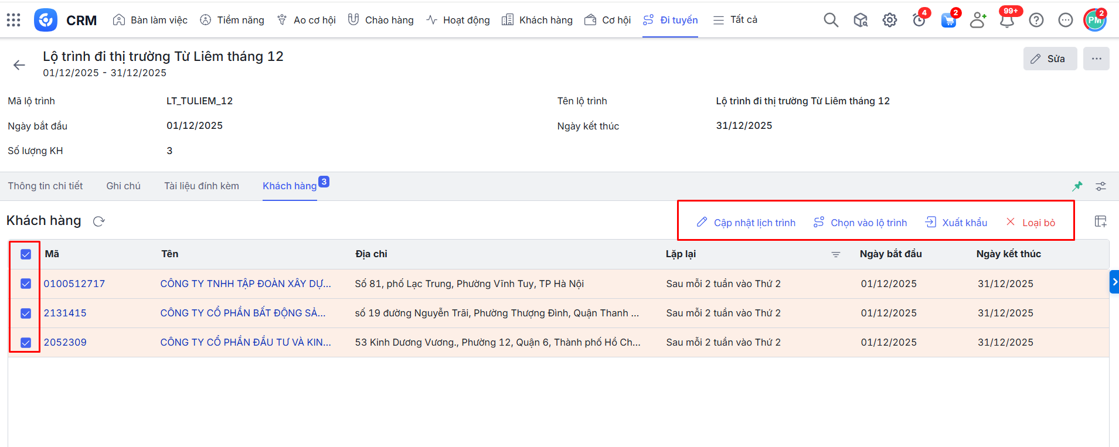Viewport: 1119px width, 447px height.
Task: Refresh the Khách hàng list
Action: [99, 221]
